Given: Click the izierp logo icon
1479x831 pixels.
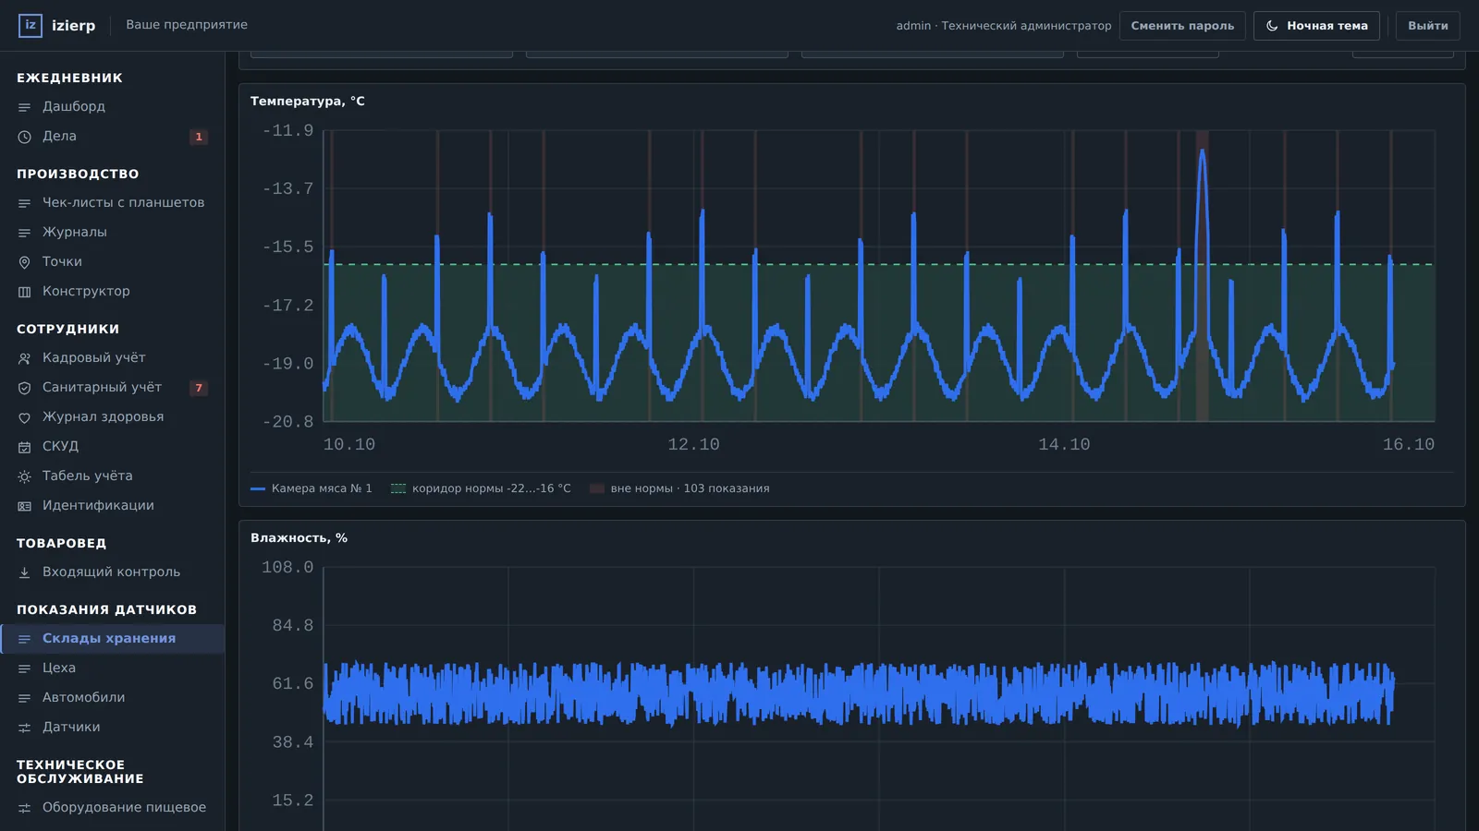Looking at the screenshot, I should [31, 25].
